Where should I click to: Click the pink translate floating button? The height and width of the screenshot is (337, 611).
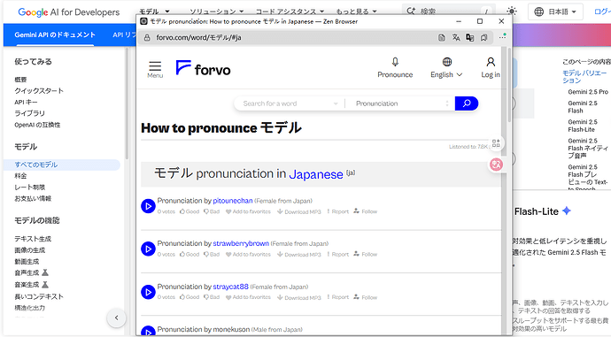tap(496, 165)
